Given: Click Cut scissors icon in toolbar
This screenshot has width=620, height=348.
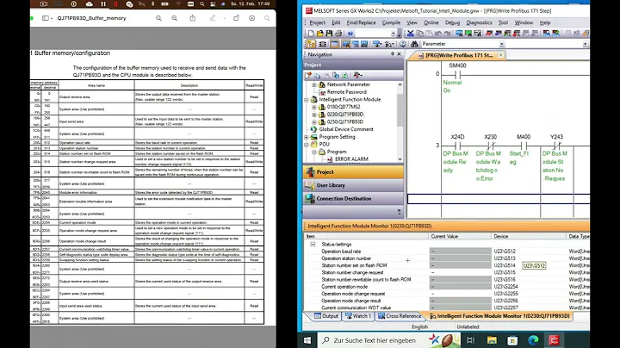Looking at the screenshot, I should click(x=411, y=34).
